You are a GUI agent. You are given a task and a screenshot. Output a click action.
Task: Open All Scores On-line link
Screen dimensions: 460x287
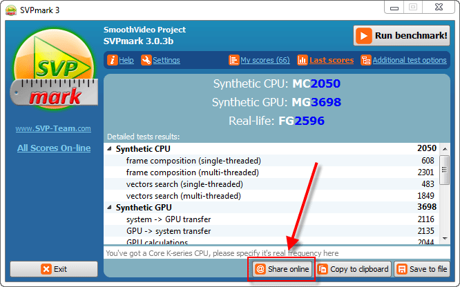(53, 148)
